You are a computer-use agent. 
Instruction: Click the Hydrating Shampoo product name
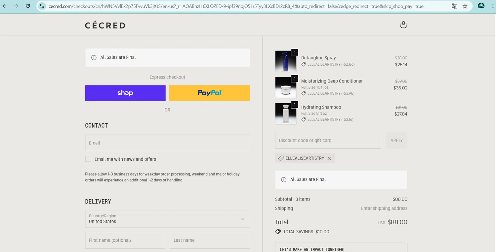(x=321, y=107)
